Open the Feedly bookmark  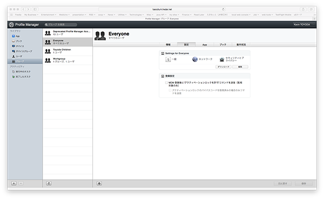click(x=18, y=15)
